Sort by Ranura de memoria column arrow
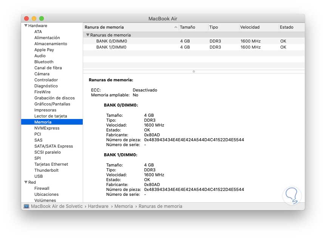The width and height of the screenshot is (326, 238). [x=176, y=27]
